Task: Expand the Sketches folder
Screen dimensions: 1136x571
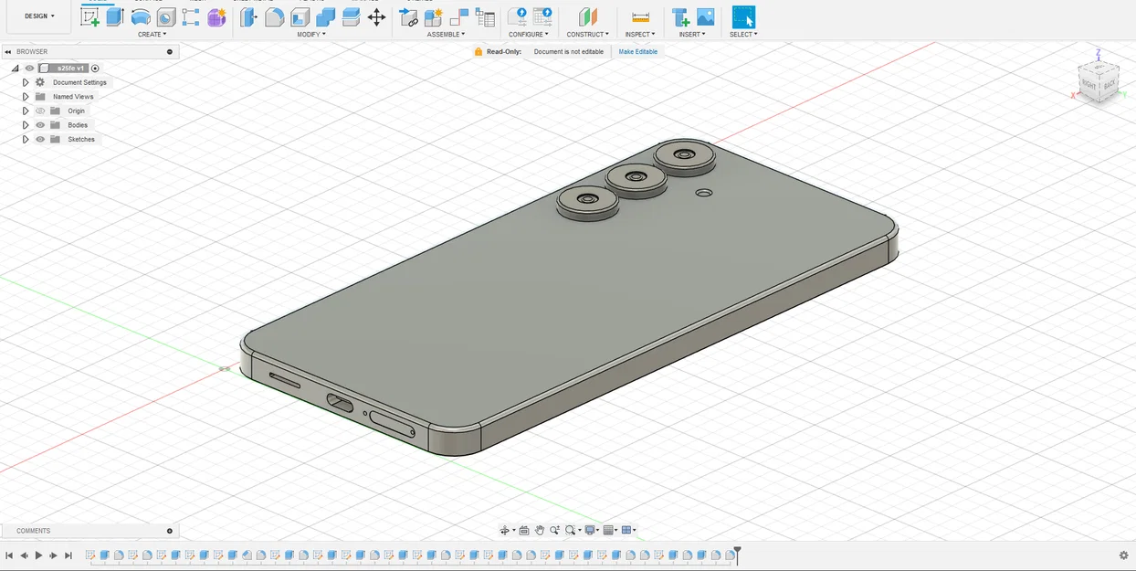Action: click(x=26, y=139)
